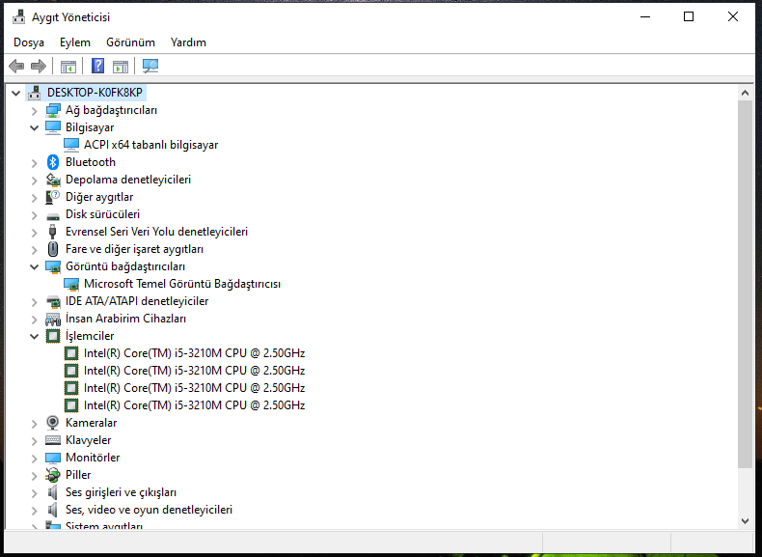Screen dimensions: 762x557
Task: Scan for hardware changes monitor icon
Action: pyautogui.click(x=150, y=67)
